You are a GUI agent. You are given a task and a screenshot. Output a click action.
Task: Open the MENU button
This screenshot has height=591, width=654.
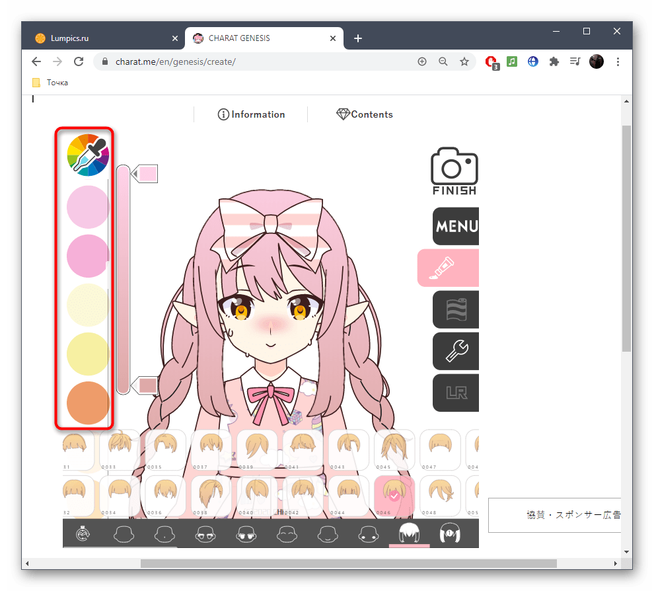[x=456, y=226]
